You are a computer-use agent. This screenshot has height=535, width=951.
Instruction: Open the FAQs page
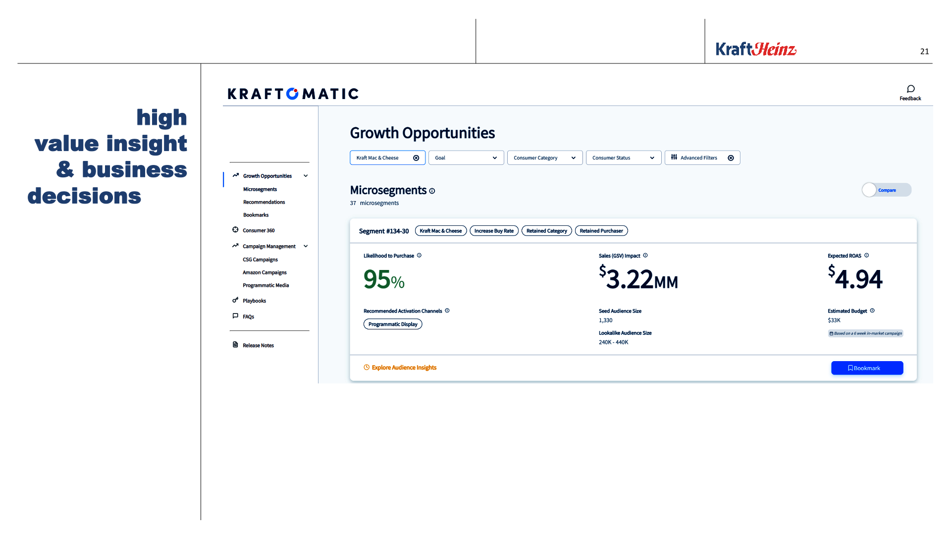pyautogui.click(x=248, y=317)
